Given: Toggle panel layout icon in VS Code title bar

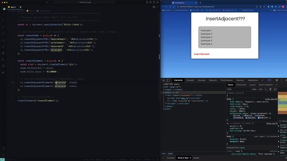Looking at the screenshot, I should pyautogui.click(x=151, y=2).
